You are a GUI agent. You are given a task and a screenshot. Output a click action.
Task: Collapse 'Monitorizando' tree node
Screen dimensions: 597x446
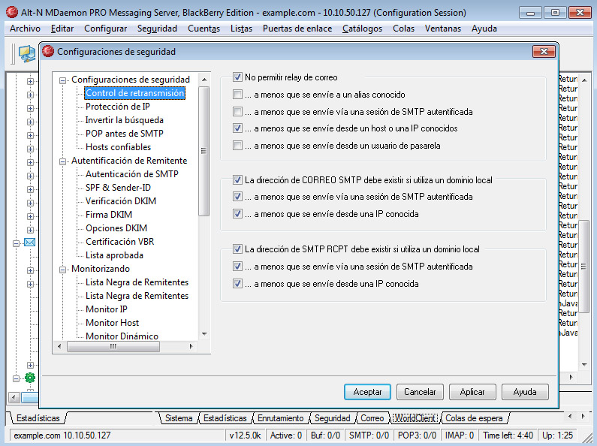pos(62,270)
